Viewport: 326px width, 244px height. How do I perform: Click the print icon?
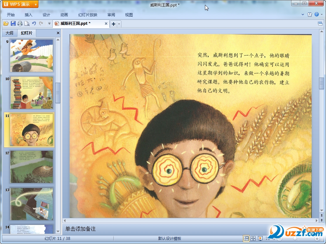tap(20, 24)
